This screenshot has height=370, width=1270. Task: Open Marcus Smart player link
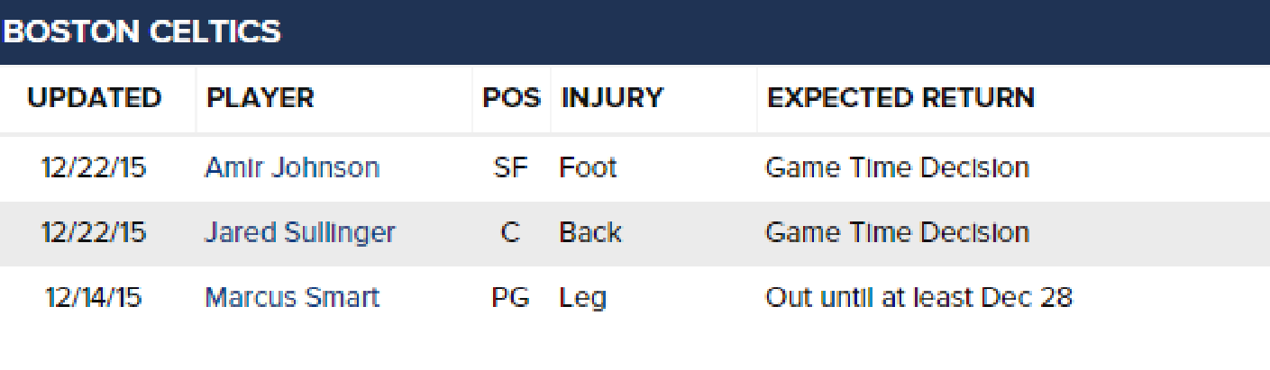pos(292,298)
